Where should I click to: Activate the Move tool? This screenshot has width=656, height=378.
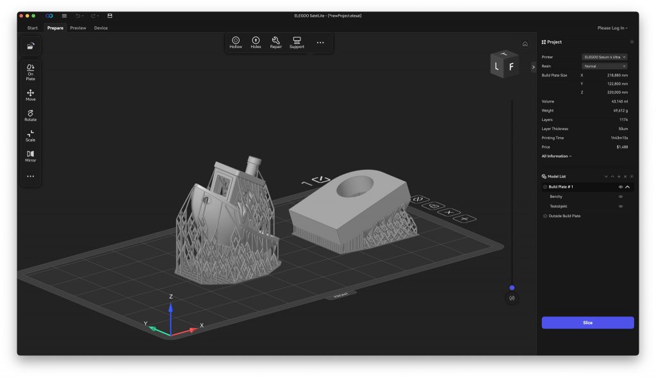click(30, 95)
